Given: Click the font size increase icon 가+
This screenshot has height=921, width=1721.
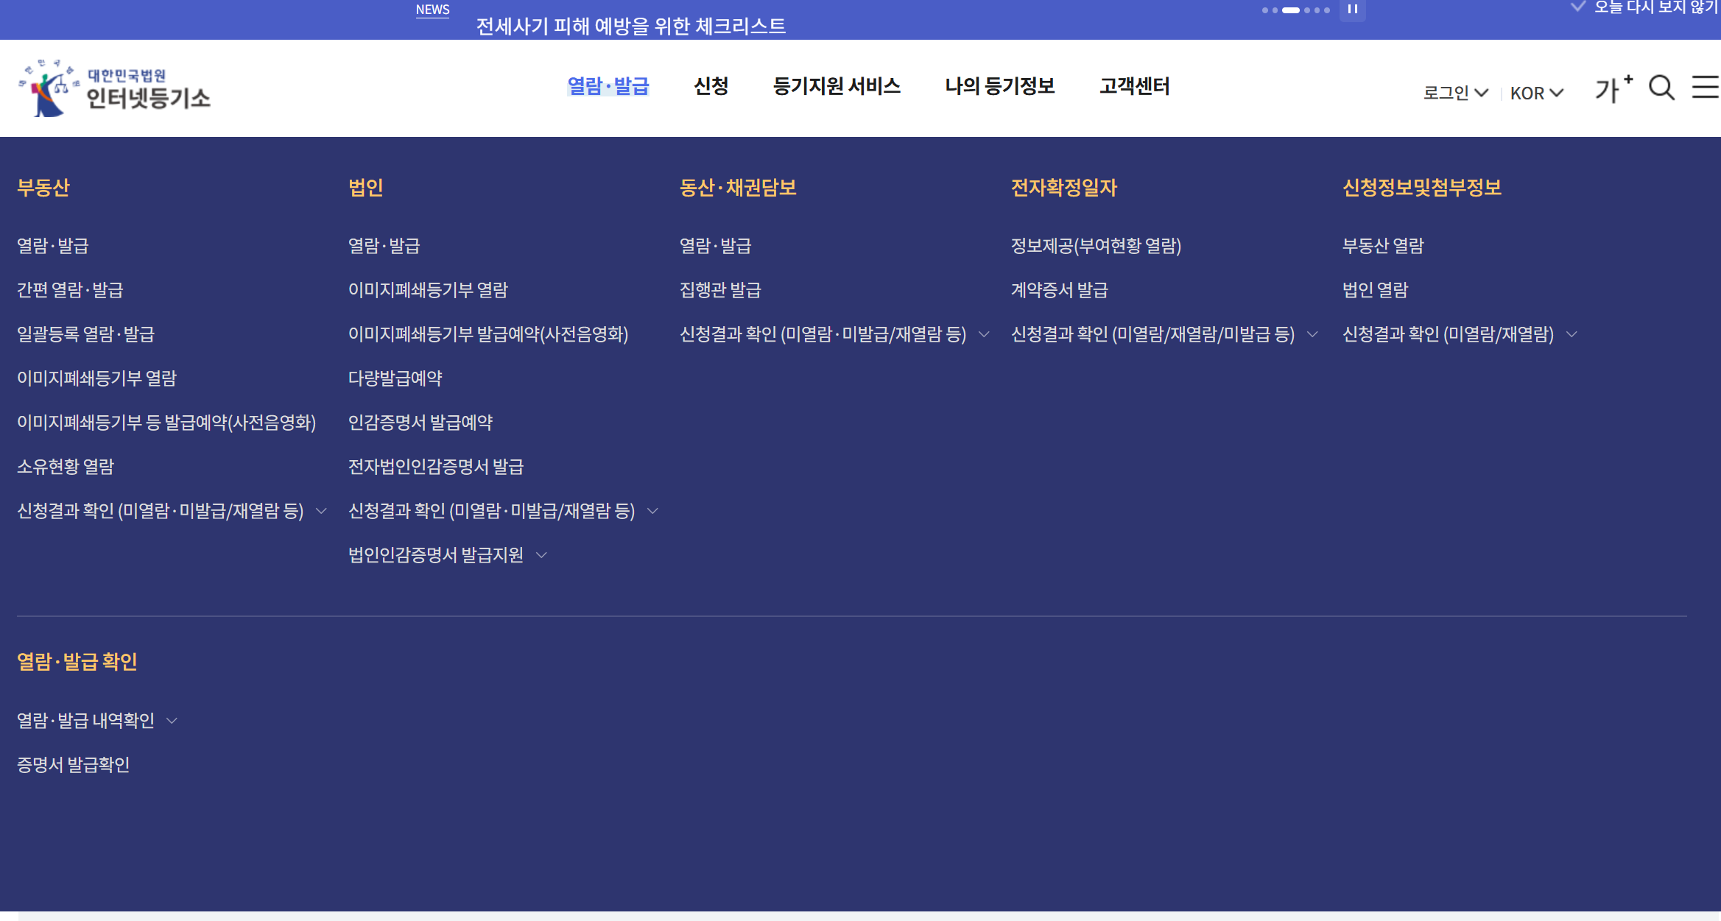Looking at the screenshot, I should pyautogui.click(x=1612, y=88).
